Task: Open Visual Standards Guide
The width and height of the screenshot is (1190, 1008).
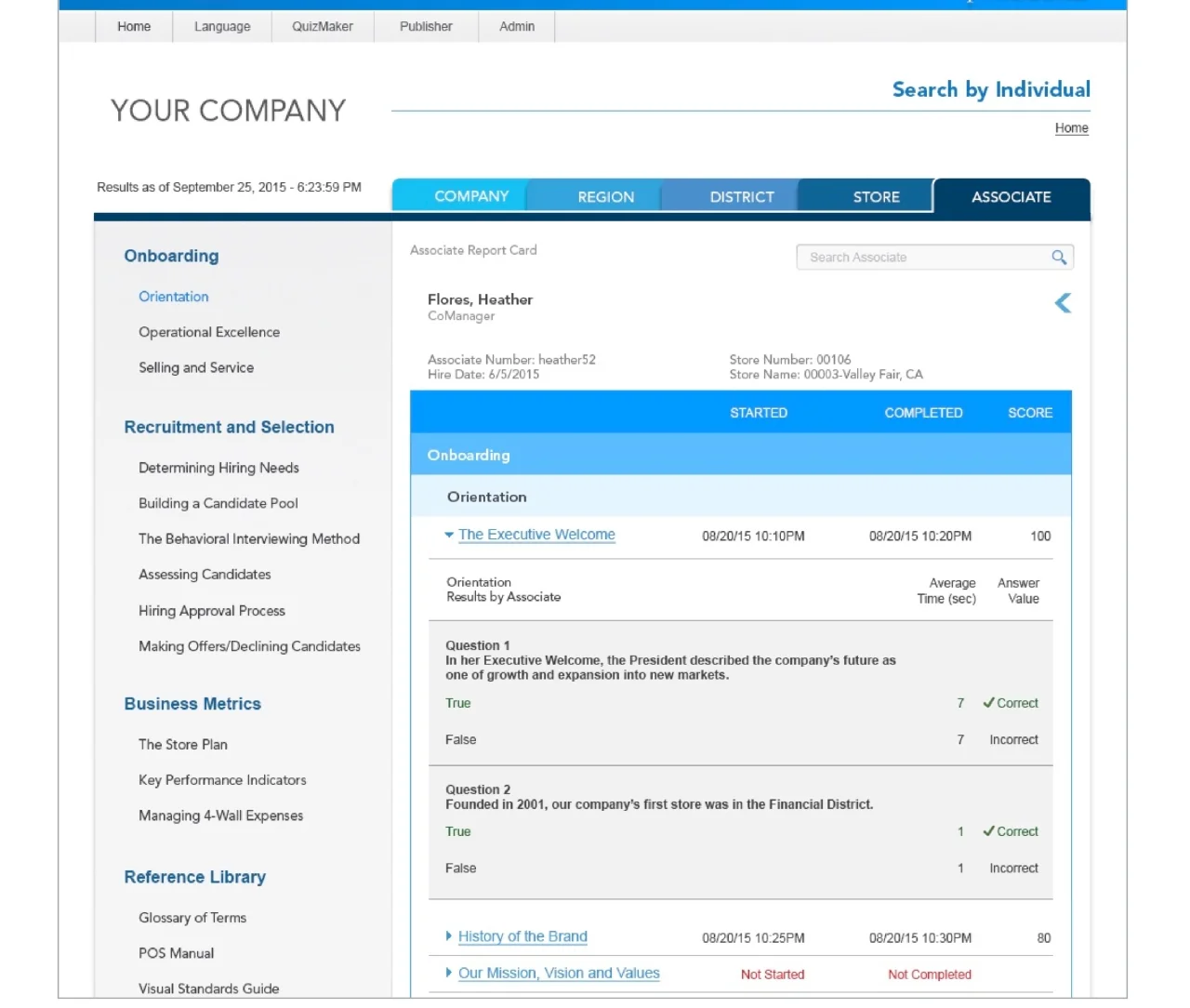Action: tap(209, 988)
